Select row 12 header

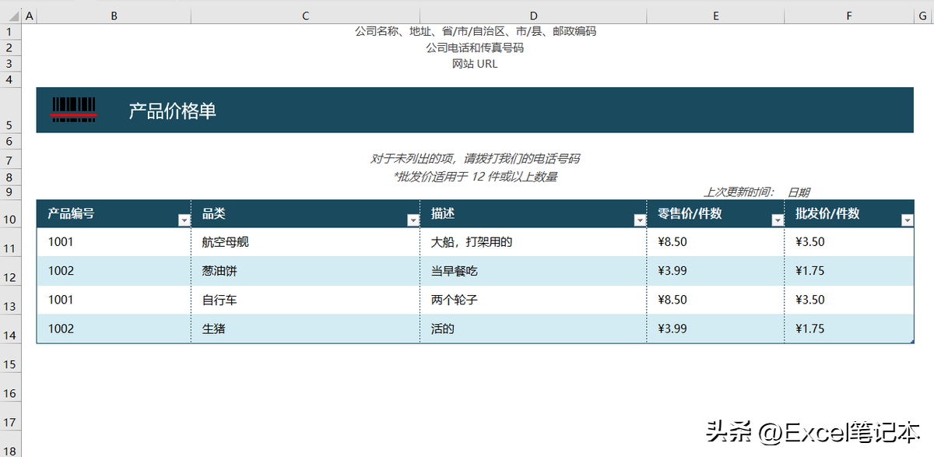[x=10, y=271]
